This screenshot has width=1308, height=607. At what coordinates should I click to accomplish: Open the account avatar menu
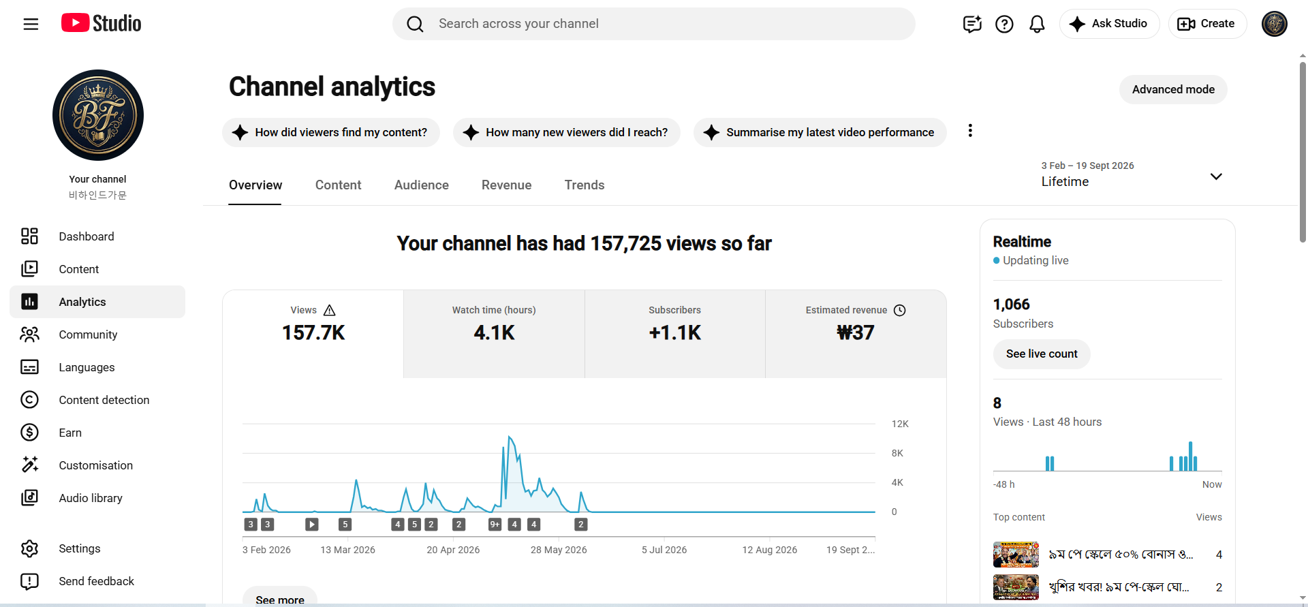pyautogui.click(x=1274, y=24)
